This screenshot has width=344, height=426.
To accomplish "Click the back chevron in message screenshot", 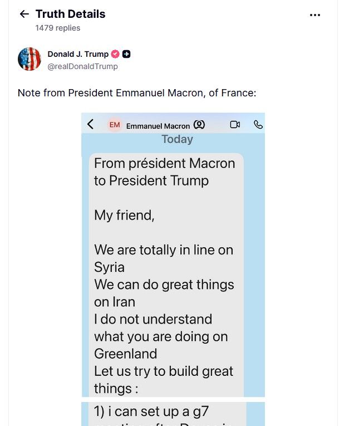I will click(91, 124).
